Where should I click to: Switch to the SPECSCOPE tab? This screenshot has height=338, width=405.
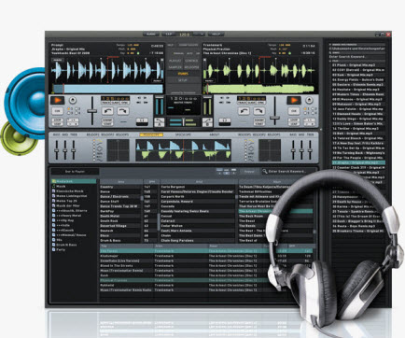183,134
